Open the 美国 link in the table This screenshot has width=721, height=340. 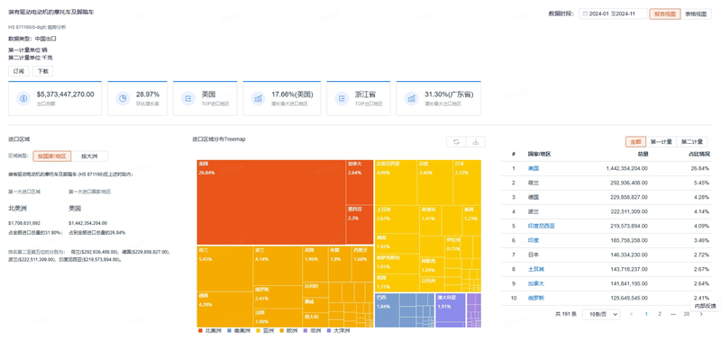533,168
